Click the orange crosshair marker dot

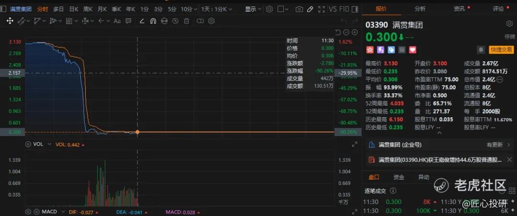[137, 132]
